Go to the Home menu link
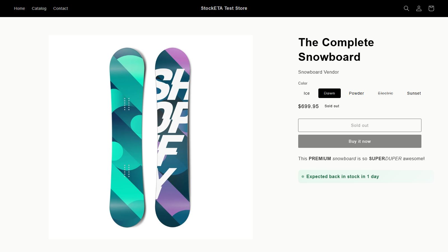The height and width of the screenshot is (252, 448). point(20,8)
